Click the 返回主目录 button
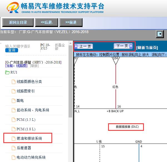167x162 pixels. pos(18,23)
